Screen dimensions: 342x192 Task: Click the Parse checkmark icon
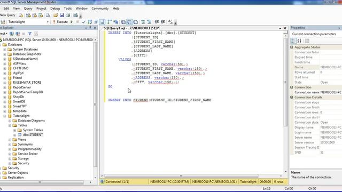point(83,22)
